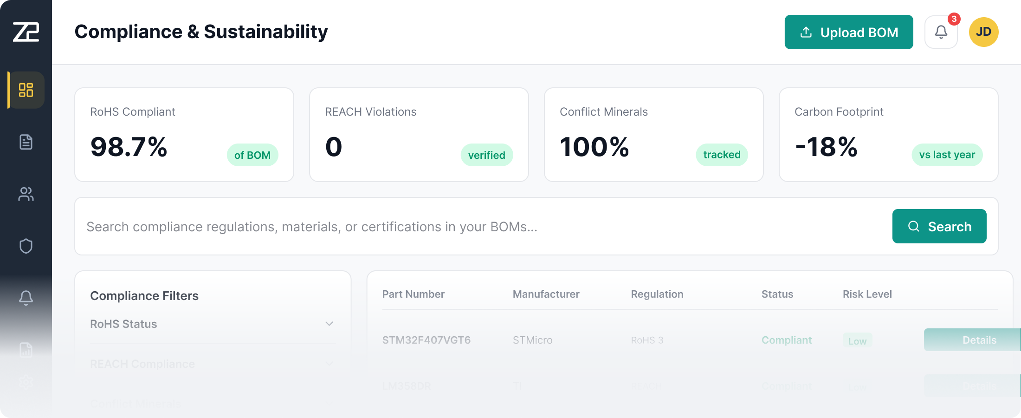Click the RoHS 3 regulation cell
The height and width of the screenshot is (418, 1021).
(647, 340)
